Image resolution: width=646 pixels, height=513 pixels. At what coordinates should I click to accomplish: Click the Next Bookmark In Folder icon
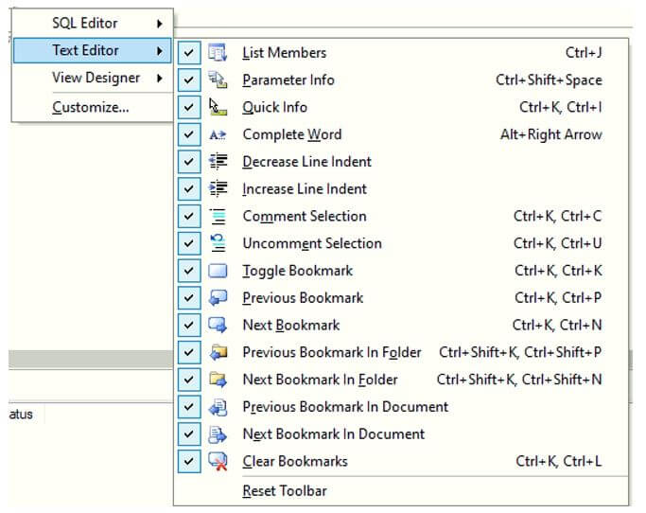(x=218, y=380)
